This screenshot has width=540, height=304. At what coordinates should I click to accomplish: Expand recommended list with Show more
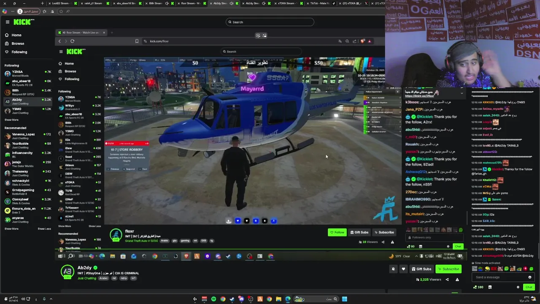tap(11, 229)
